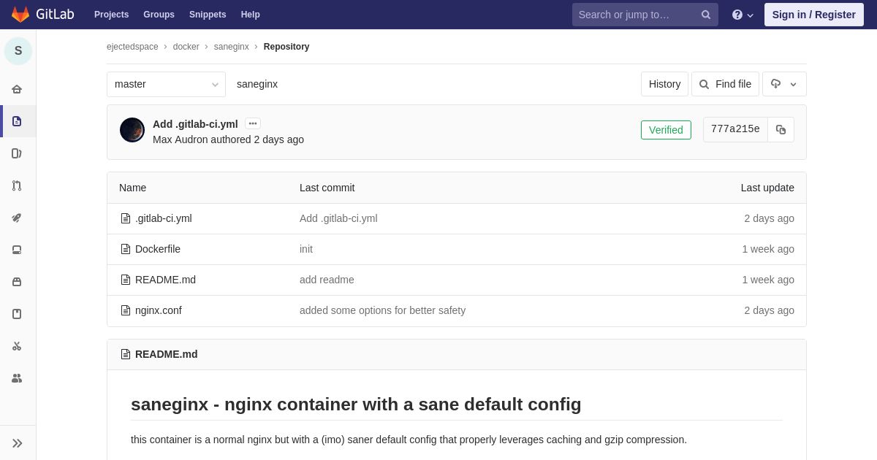
Task: Open the Merge Requests icon in sidebar
Action: click(17, 185)
